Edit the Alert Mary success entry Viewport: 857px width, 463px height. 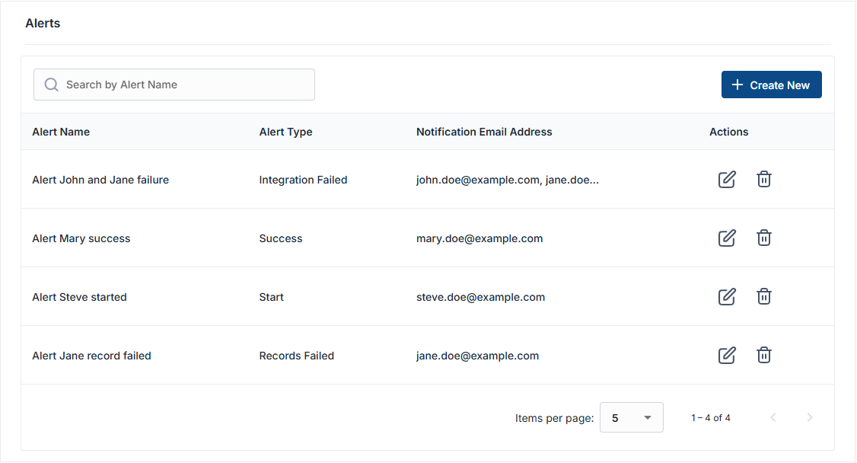tap(727, 238)
